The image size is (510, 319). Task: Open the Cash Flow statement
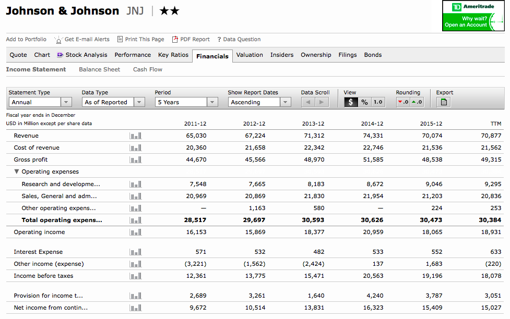(x=148, y=69)
